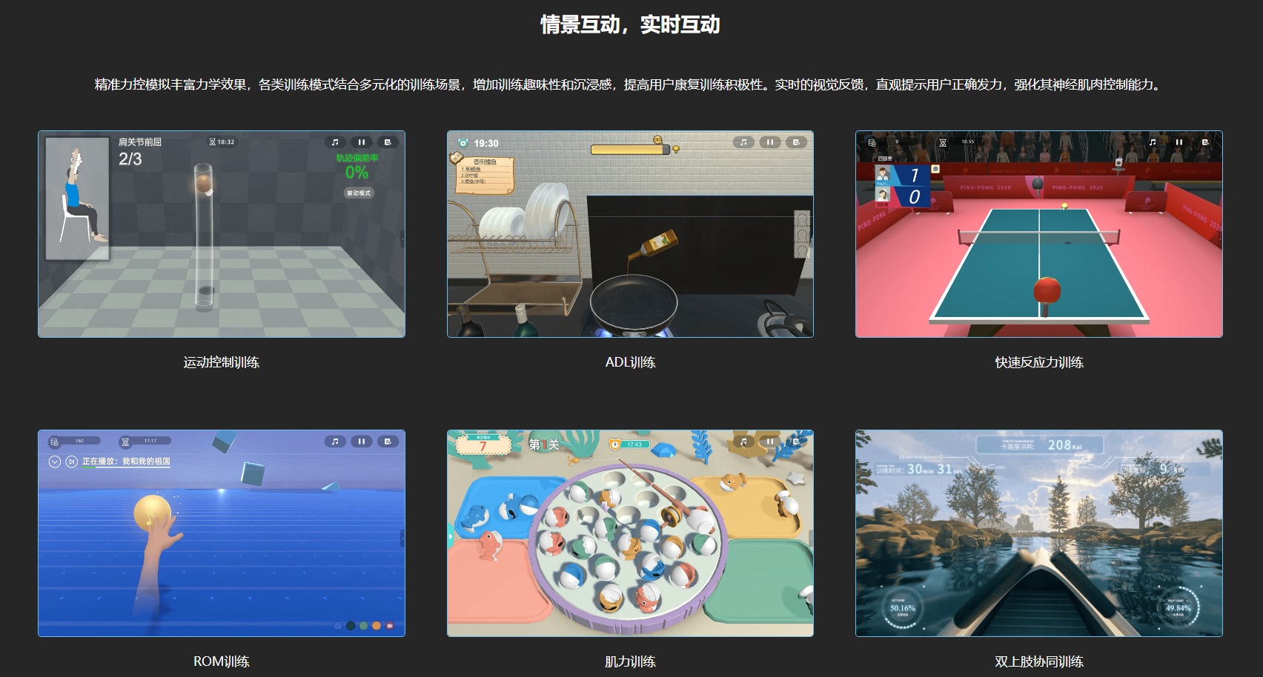Pause the blue ocean ROM training game
This screenshot has width=1263, height=677.
point(362,441)
